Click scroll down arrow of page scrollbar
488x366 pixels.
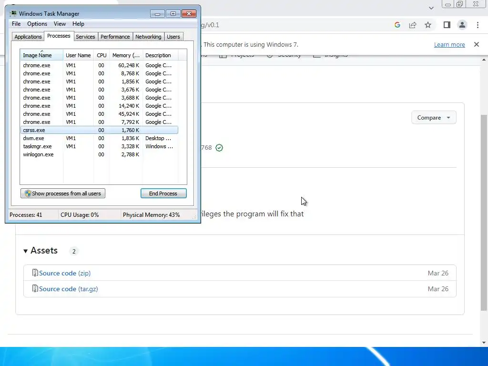(484, 343)
